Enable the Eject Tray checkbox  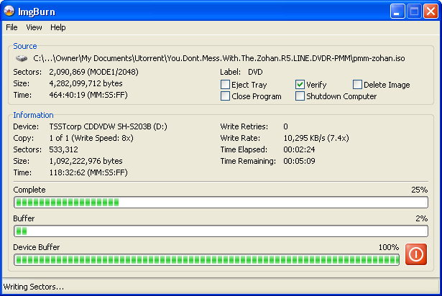(x=225, y=84)
